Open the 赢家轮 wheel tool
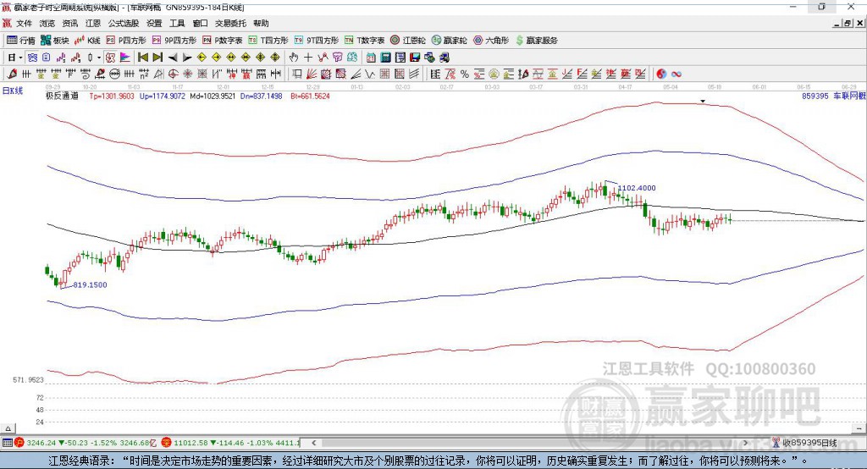This screenshot has width=867, height=469. pyautogui.click(x=449, y=41)
